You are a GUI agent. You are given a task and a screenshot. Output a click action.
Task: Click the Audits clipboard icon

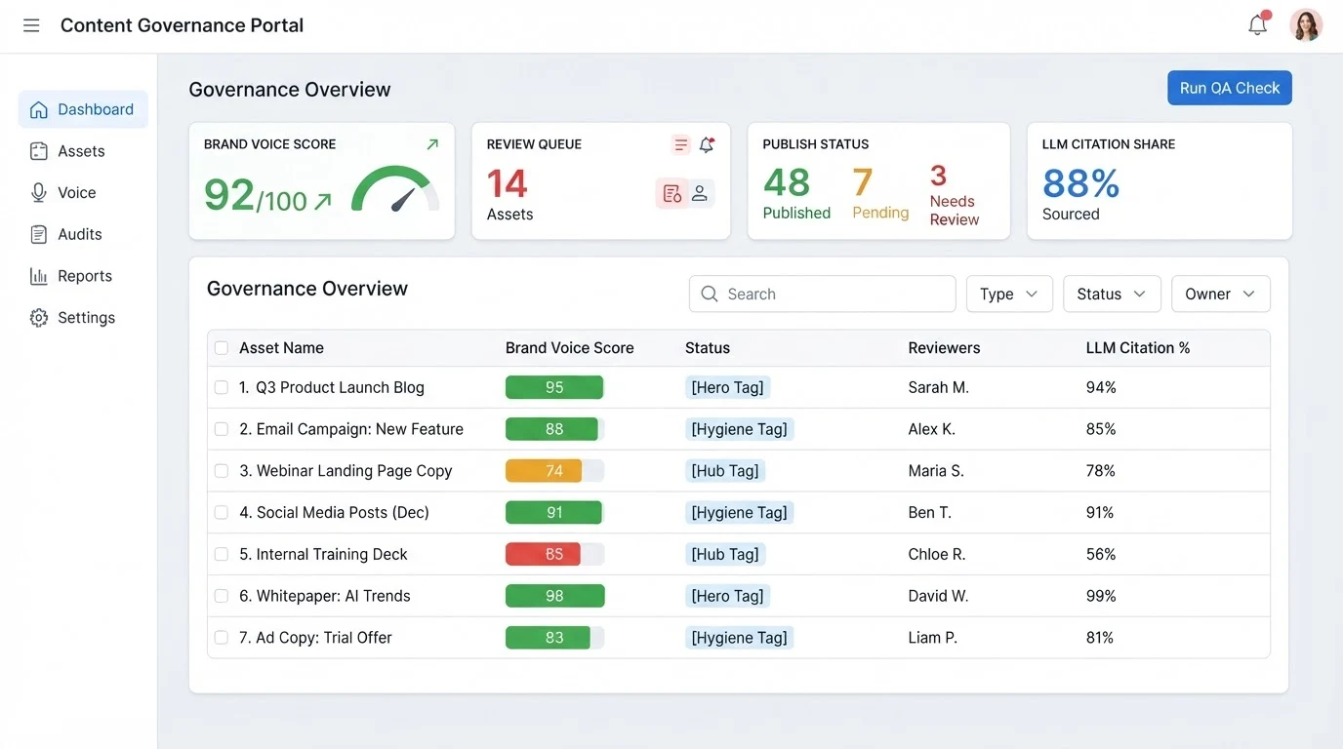39,234
